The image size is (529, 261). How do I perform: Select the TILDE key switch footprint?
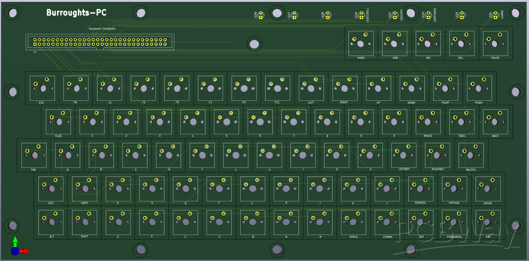pos(58,122)
